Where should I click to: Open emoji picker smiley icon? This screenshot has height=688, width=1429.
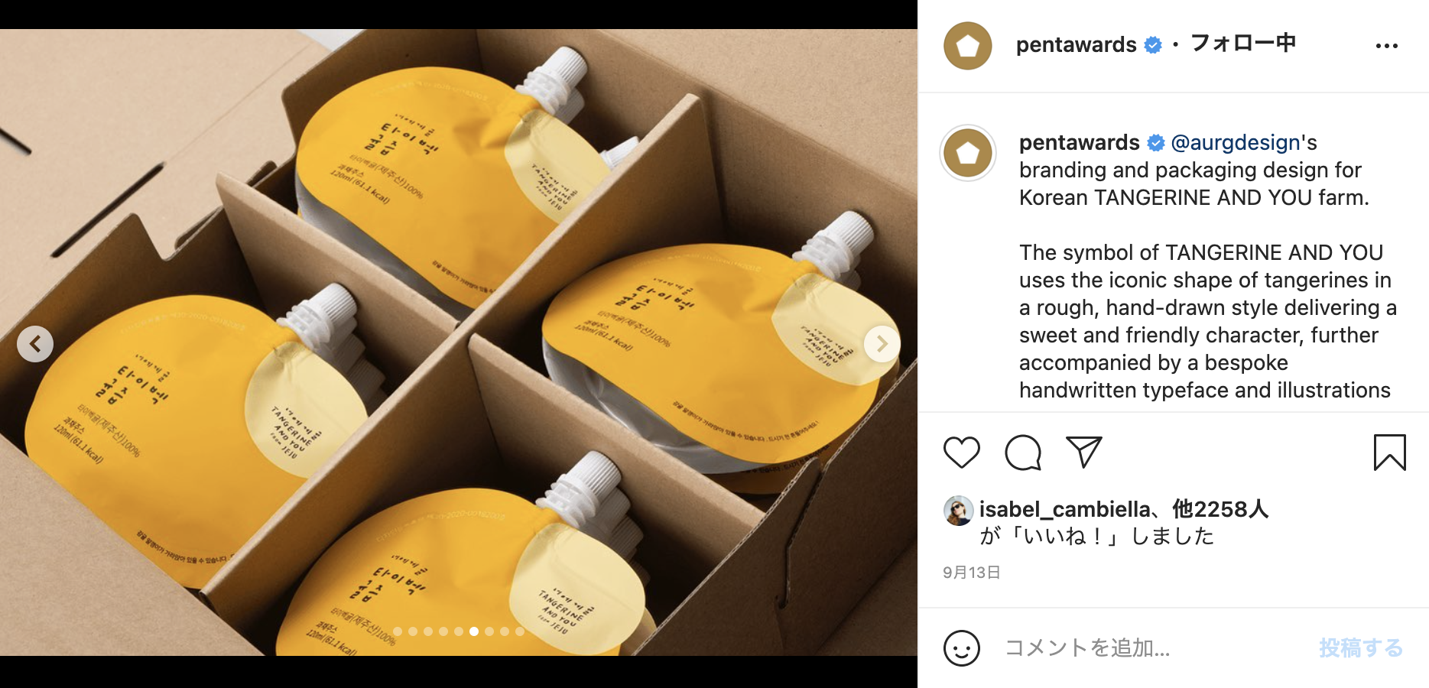pos(961,648)
